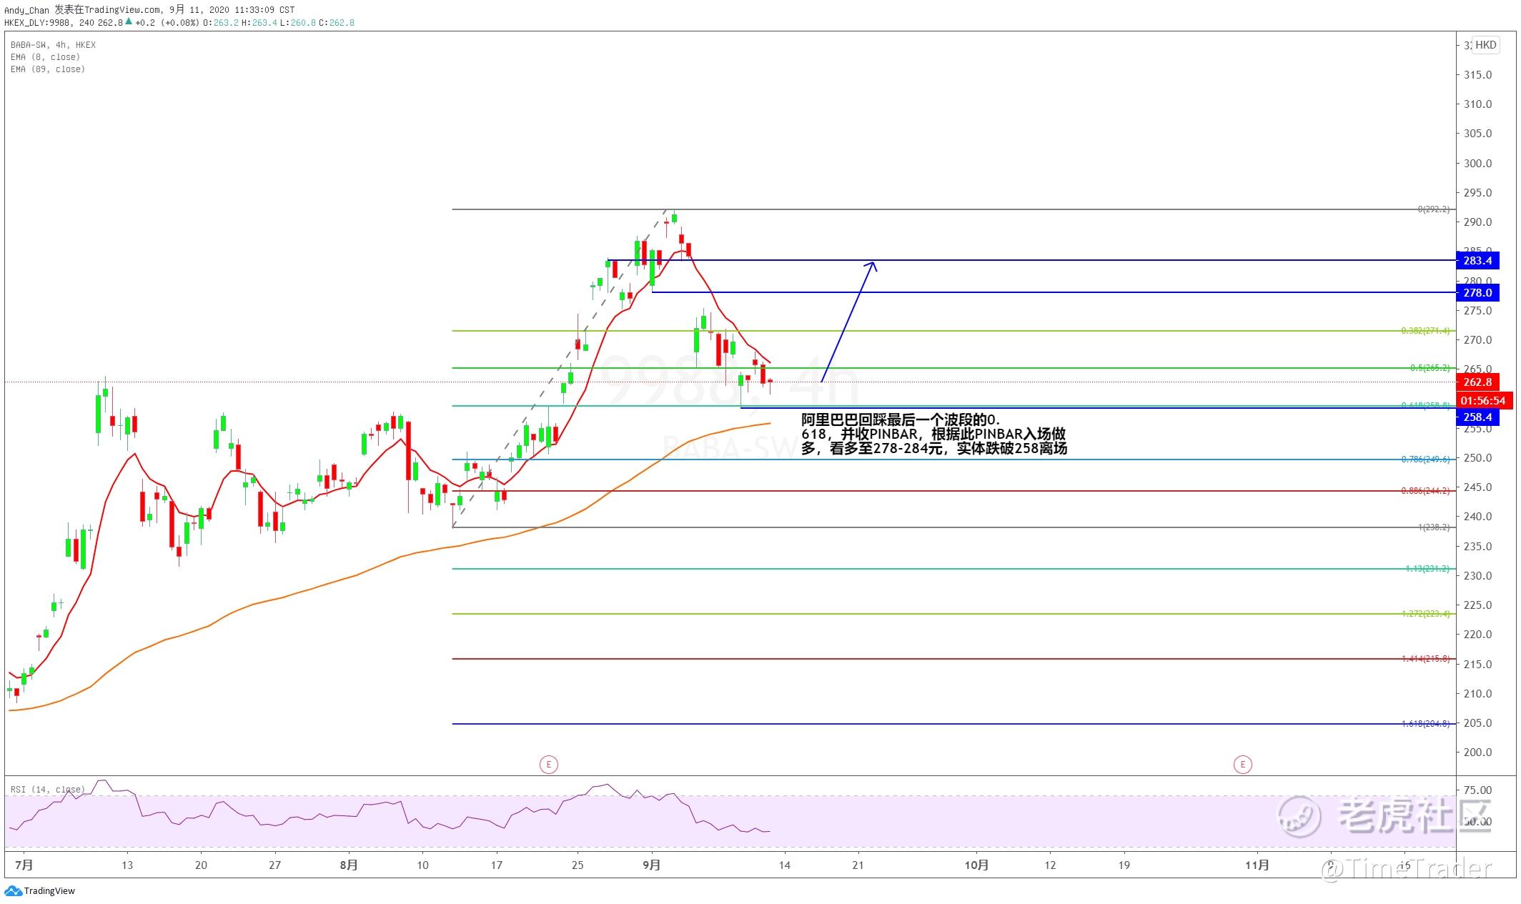Select the Chinese text annotation about PINBAR
The image size is (1521, 904).
934,434
